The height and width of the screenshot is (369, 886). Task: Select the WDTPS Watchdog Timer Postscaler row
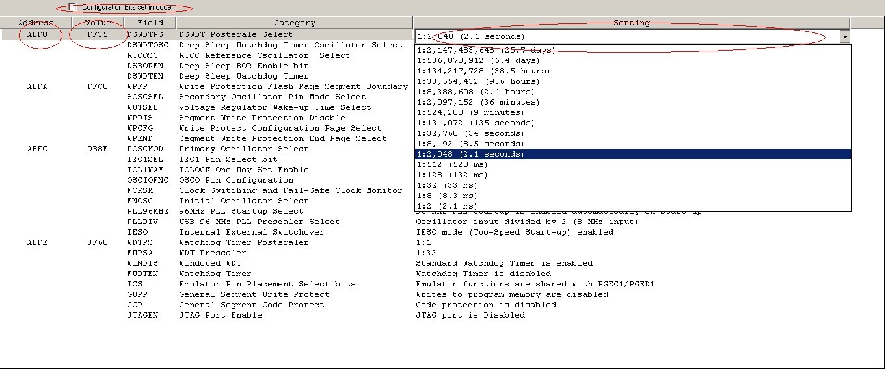pyautogui.click(x=244, y=242)
